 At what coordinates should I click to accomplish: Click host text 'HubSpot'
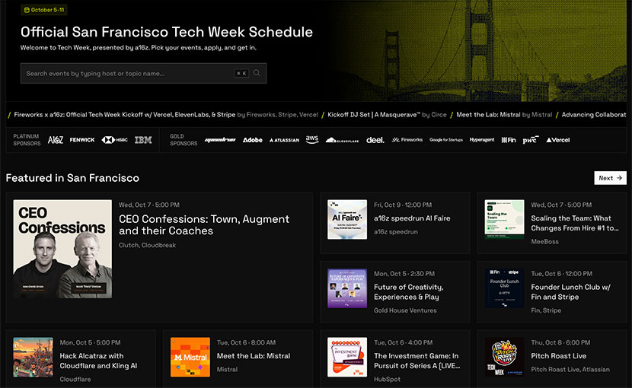tap(387, 379)
